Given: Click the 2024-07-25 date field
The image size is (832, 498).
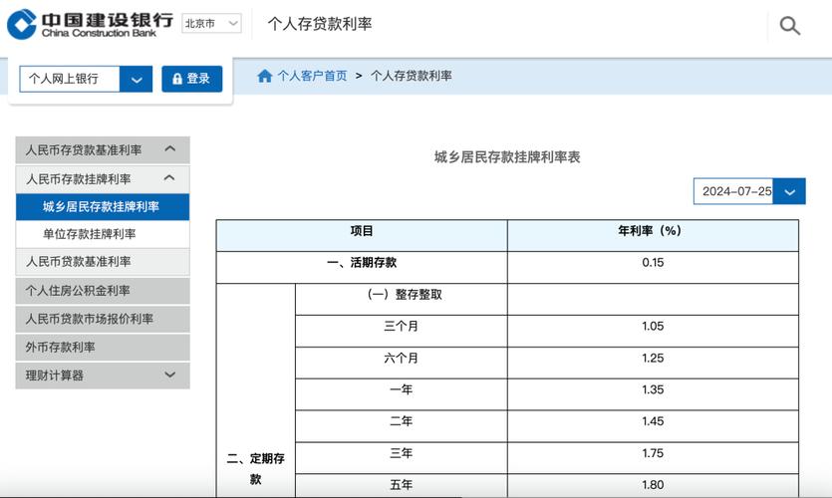Looking at the screenshot, I should pos(733,191).
